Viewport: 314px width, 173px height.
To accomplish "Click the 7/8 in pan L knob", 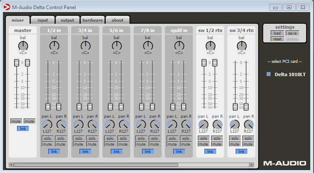I will [141, 124].
